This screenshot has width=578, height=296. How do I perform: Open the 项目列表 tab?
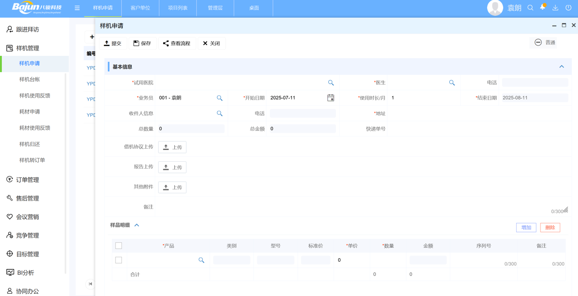[177, 8]
